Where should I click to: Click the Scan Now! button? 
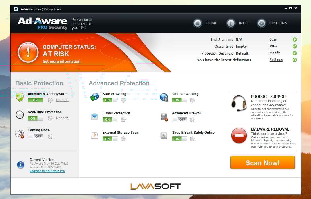coord(262,163)
